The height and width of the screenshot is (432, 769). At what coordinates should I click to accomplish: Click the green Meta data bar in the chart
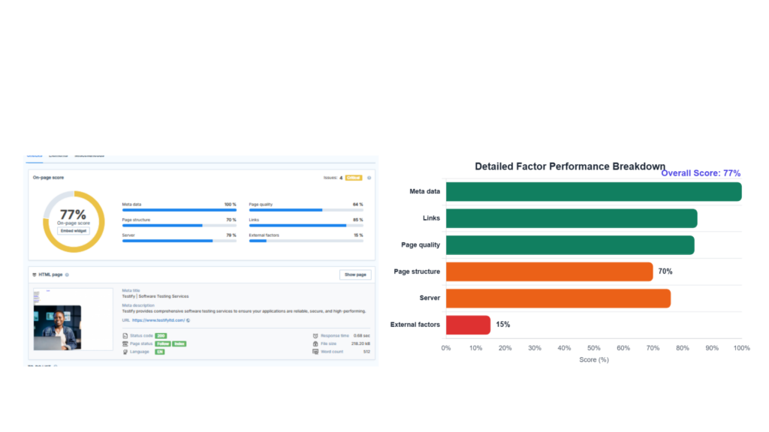pyautogui.click(x=593, y=191)
